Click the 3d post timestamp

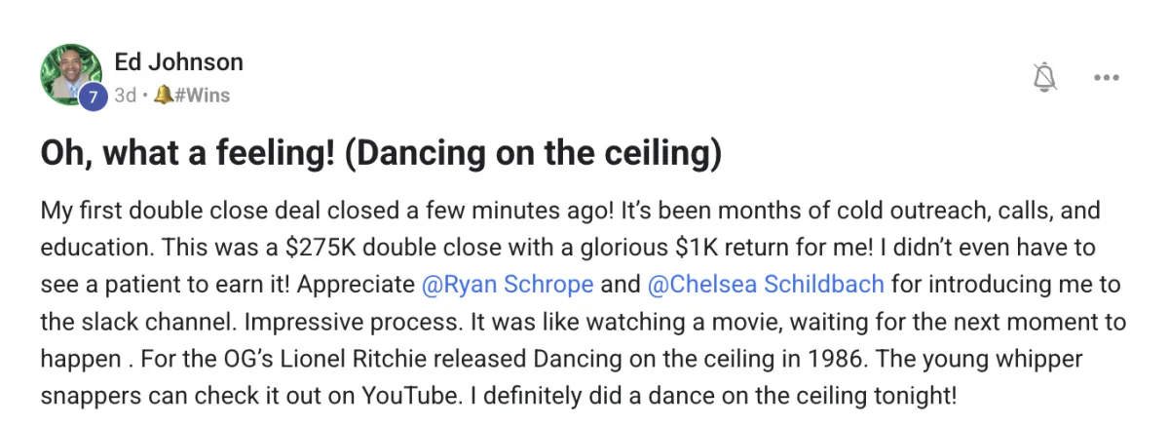(125, 96)
